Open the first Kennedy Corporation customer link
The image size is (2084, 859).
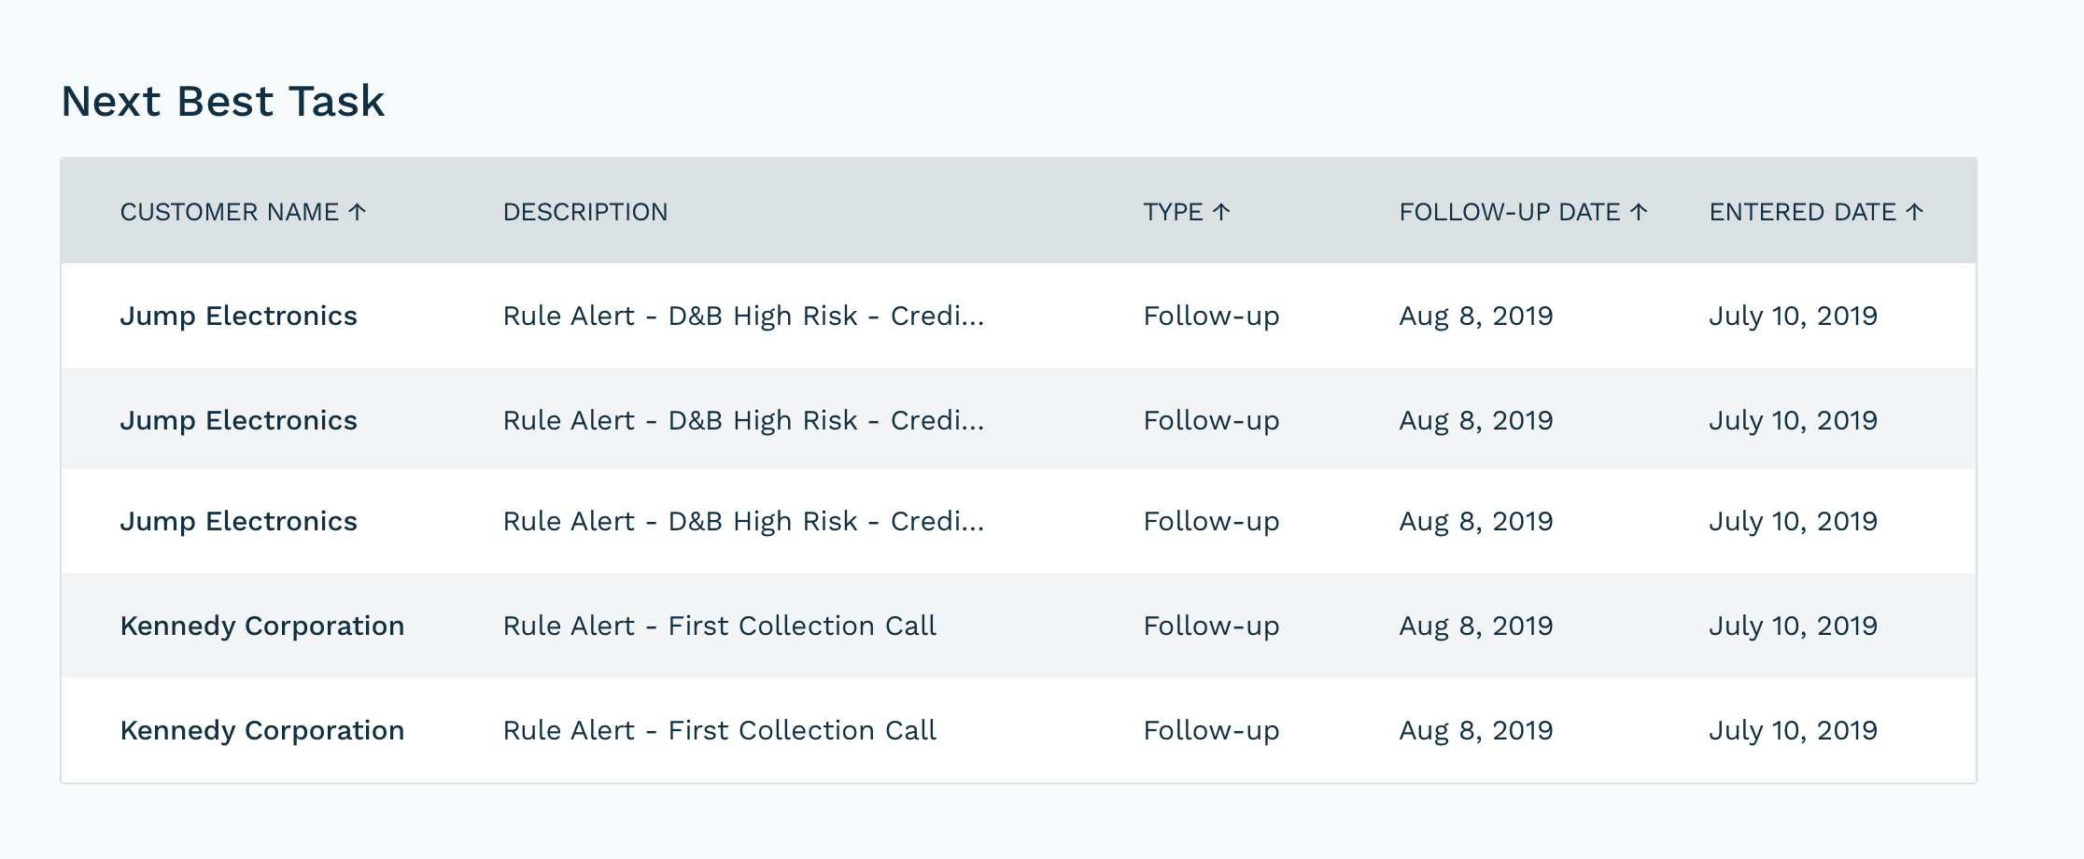261,626
